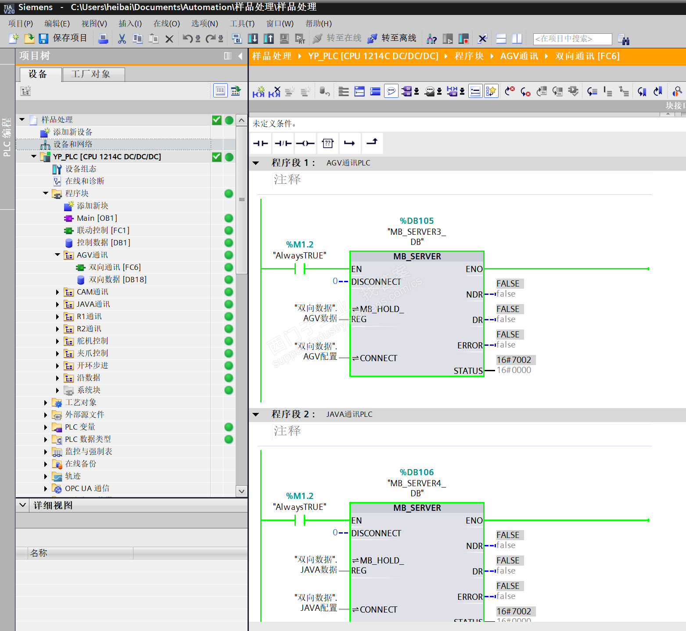Toggle the favorites display button in editor

coord(491,91)
